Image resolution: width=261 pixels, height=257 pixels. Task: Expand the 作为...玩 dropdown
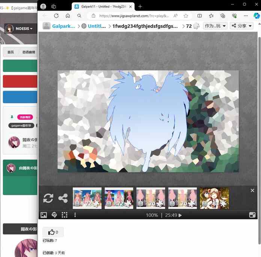(x=215, y=26)
